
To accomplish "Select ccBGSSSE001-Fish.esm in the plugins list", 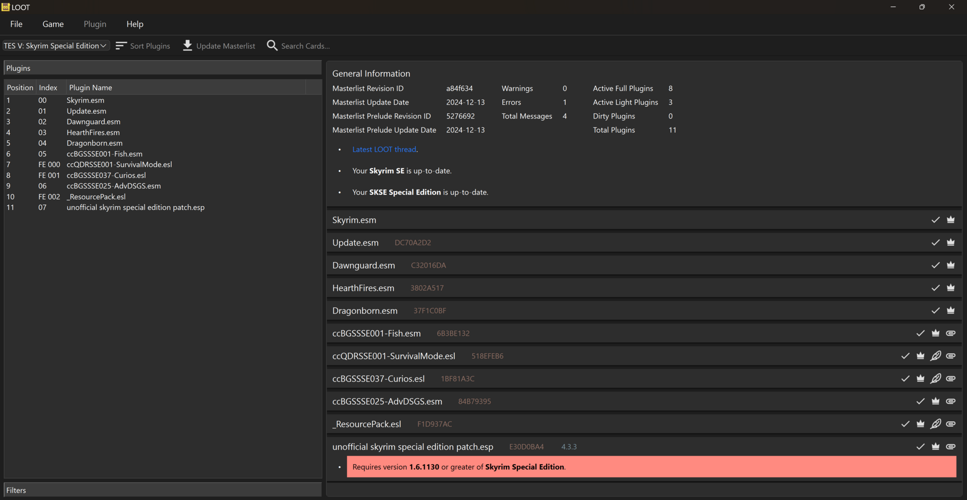I will pos(163,154).
